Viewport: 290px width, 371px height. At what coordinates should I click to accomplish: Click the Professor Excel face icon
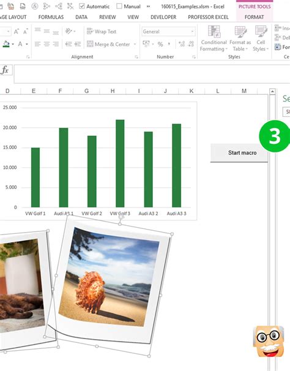click(269, 342)
